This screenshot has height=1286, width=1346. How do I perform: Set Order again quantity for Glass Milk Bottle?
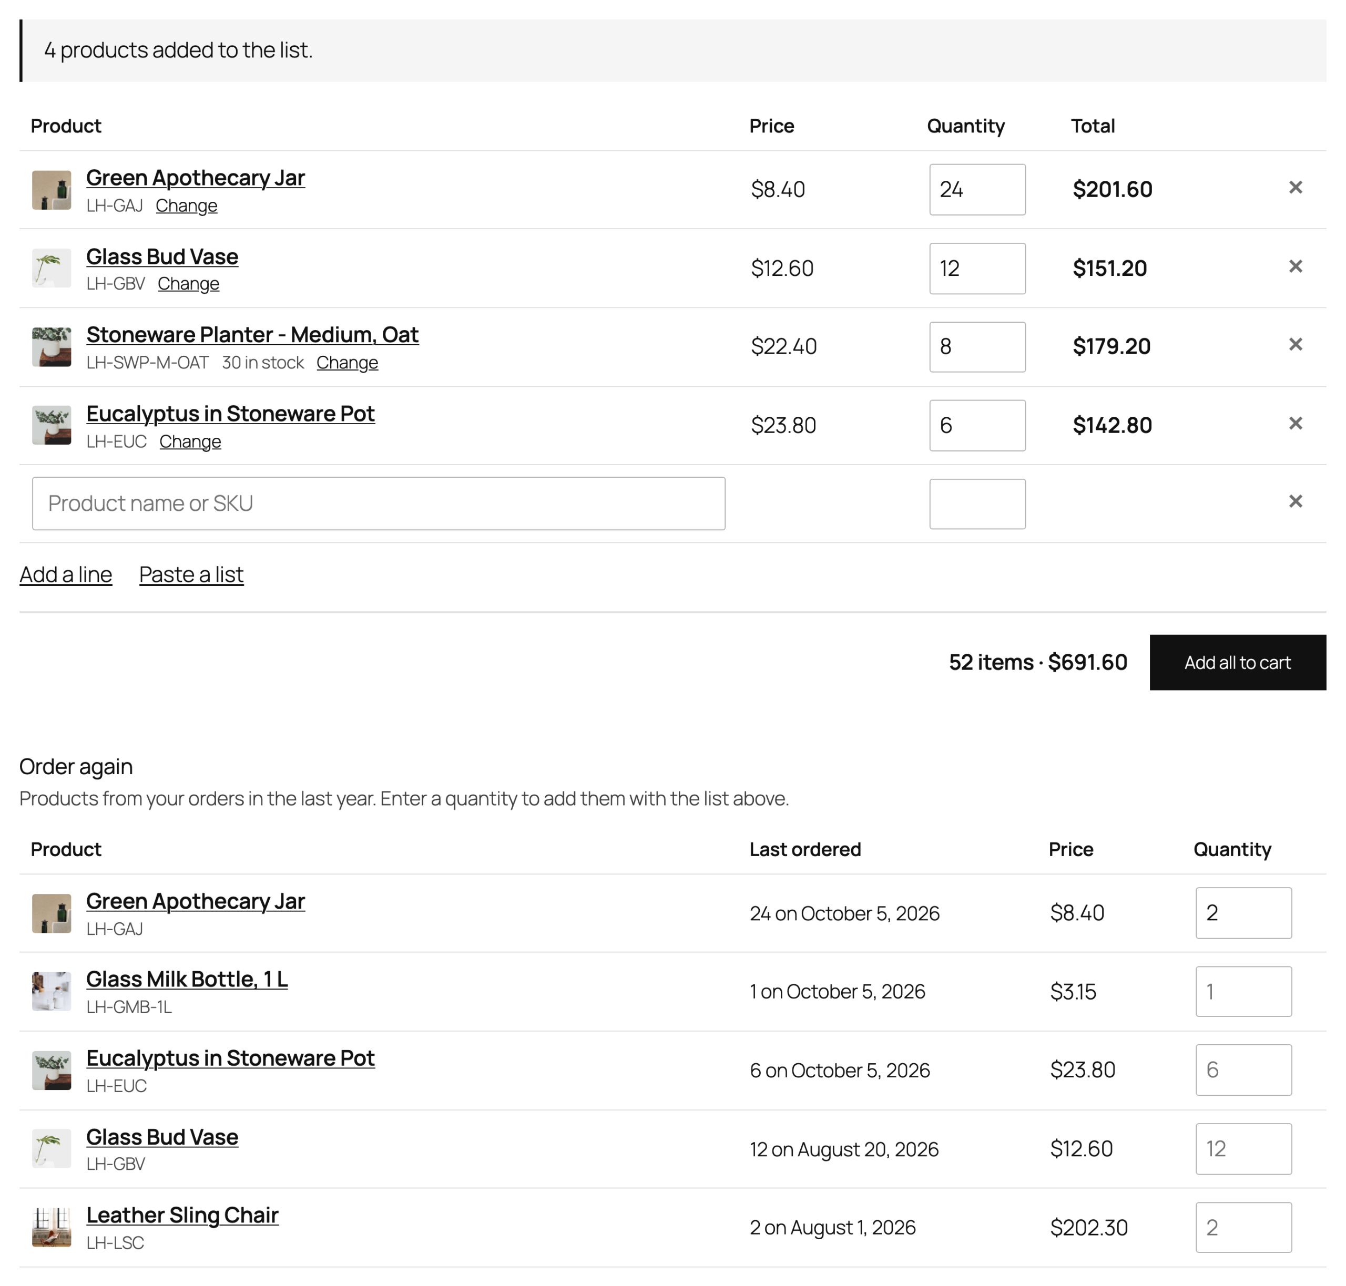point(1243,991)
